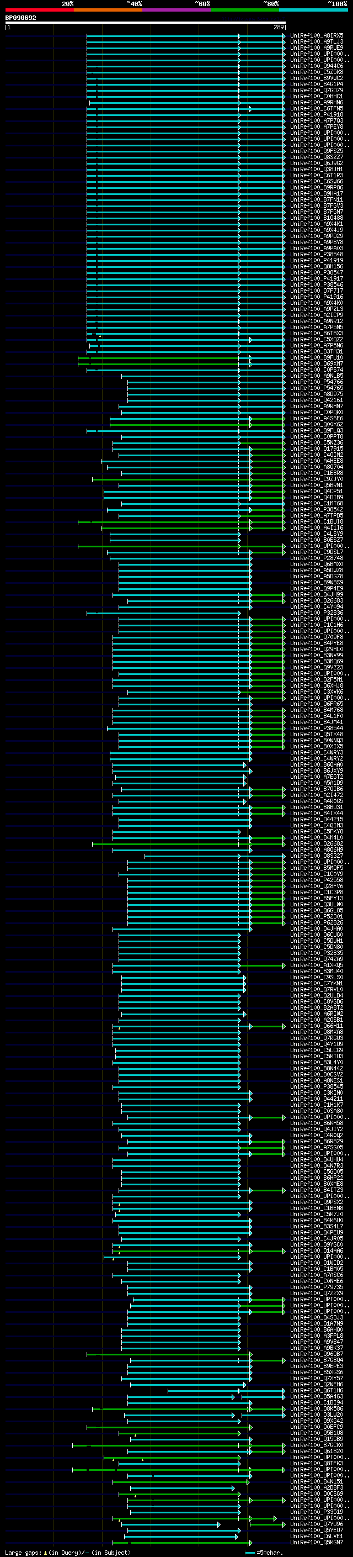This screenshot has width=353, height=1557.
Task: Click the red ~20% identity legend bar
Action: (39, 10)
